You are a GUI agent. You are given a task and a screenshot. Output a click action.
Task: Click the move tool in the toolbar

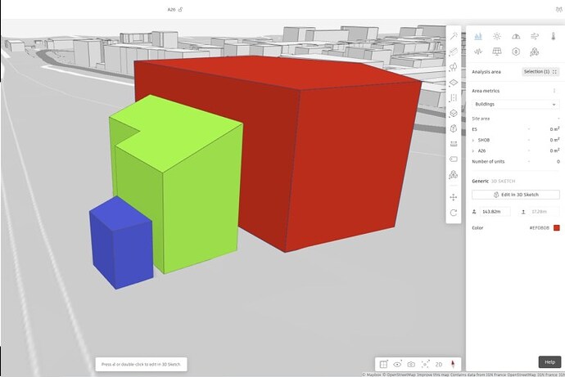pyautogui.click(x=454, y=197)
